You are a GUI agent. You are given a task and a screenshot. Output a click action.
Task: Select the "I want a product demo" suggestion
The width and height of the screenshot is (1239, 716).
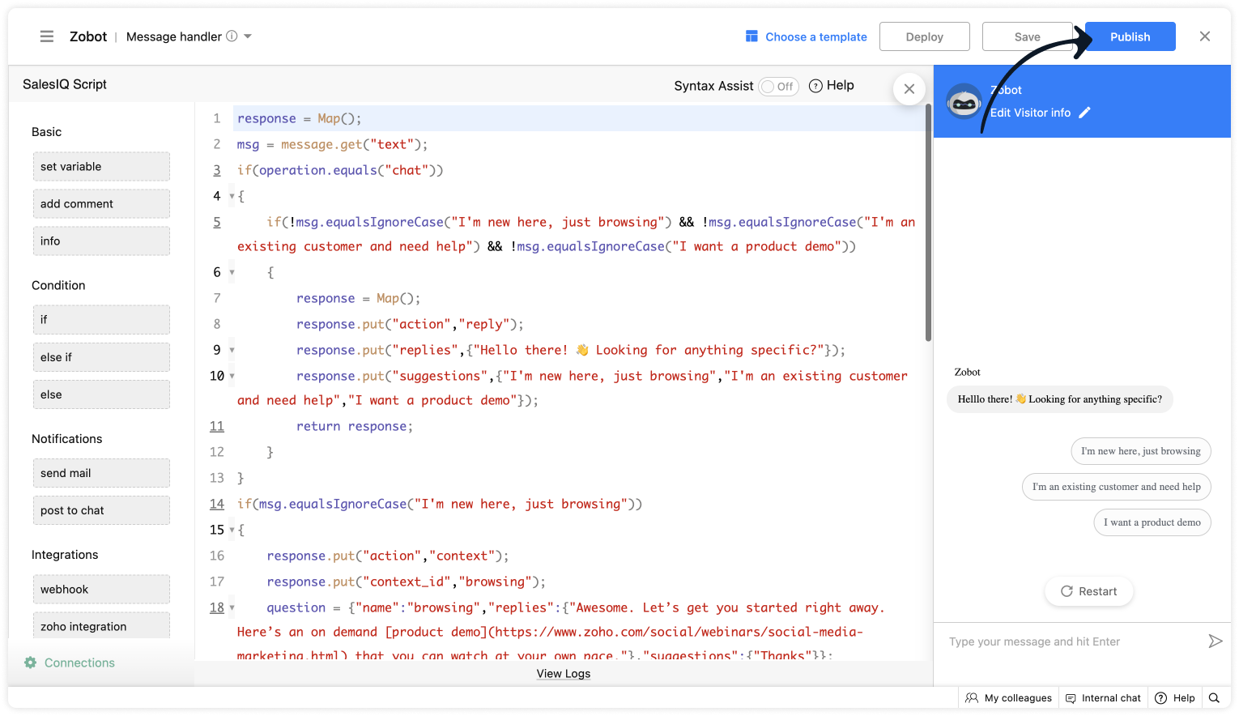(x=1152, y=522)
